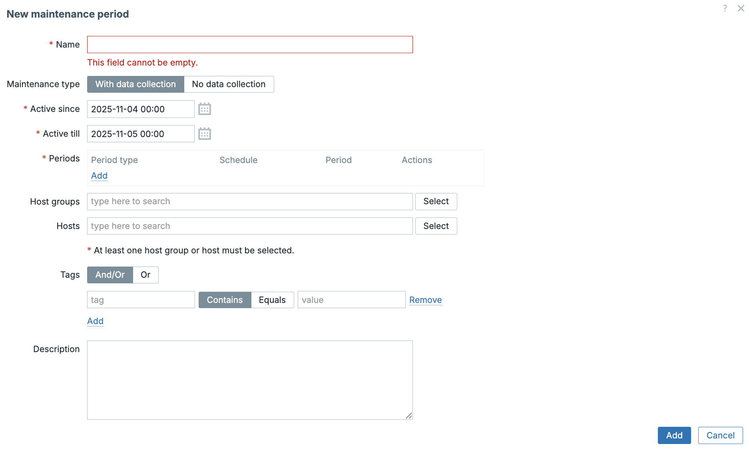The image size is (749, 450).
Task: Click the help question mark icon
Action: pos(725,8)
